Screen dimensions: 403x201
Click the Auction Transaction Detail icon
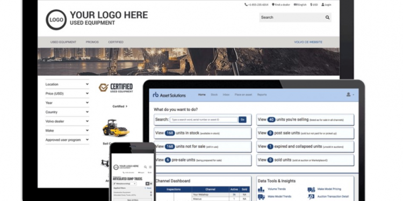311,197
